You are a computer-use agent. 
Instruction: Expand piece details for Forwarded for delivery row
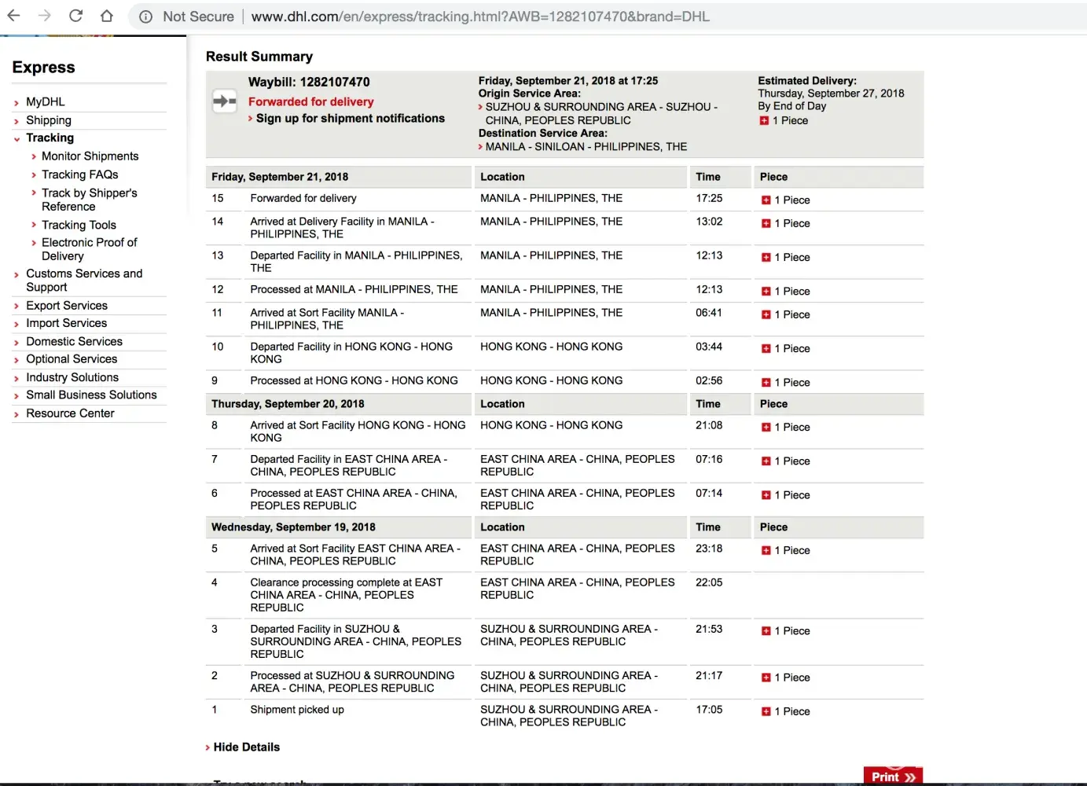pos(766,200)
